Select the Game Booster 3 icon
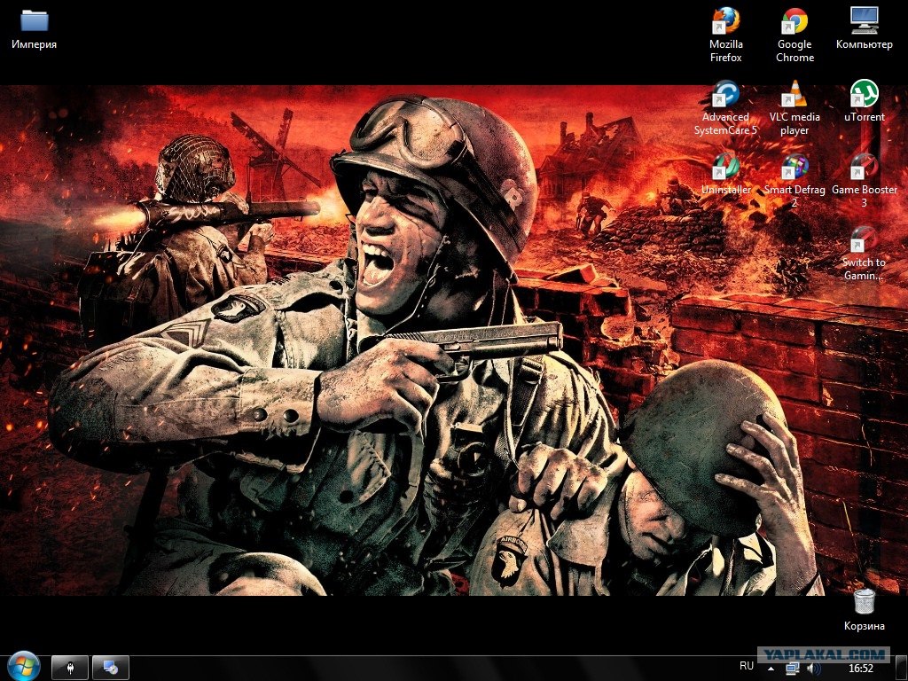This screenshot has height=681, width=908. 864,181
